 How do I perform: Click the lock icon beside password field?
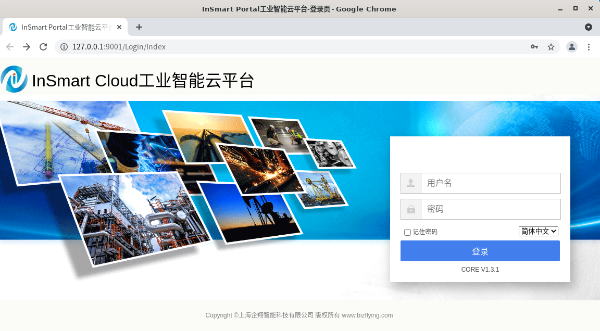click(410, 209)
